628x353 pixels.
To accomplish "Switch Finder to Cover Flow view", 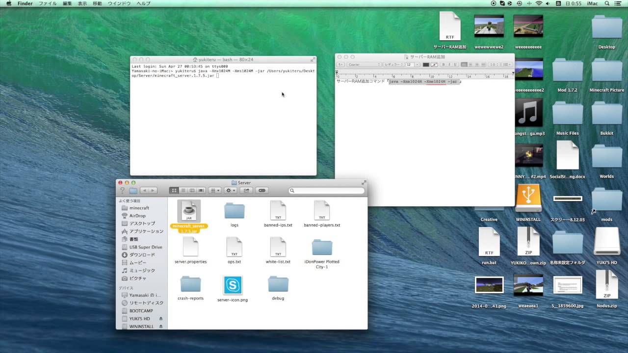I will 201,190.
